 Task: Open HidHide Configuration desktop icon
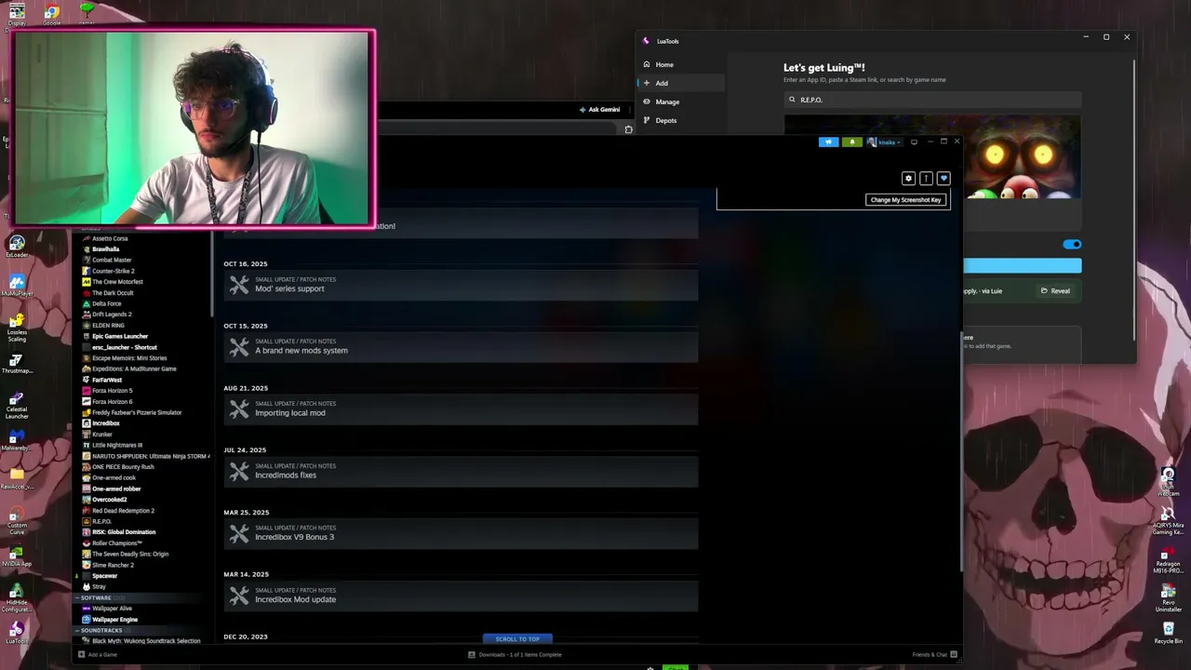coord(17,596)
